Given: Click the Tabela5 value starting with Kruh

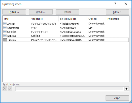Looking at the screenshot, I should tap(44, 40).
